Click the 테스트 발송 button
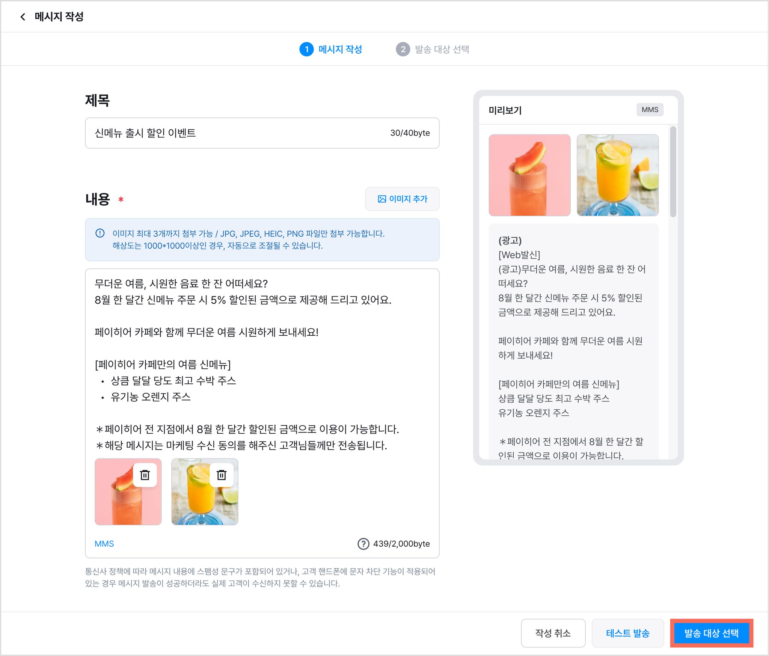Screen dimensions: 769x656 click(x=627, y=633)
